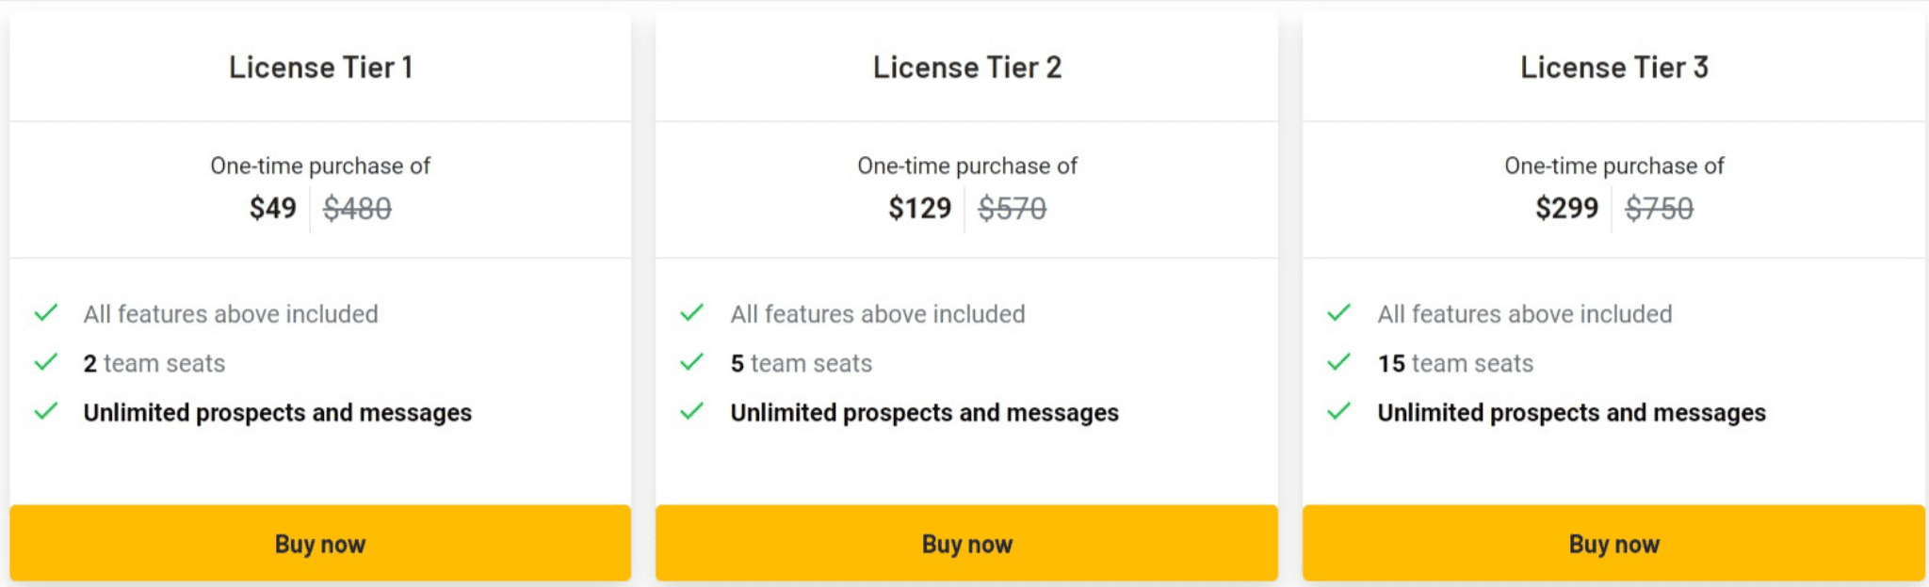Click the crossed-out $570 price
1929x587 pixels.
(1013, 208)
